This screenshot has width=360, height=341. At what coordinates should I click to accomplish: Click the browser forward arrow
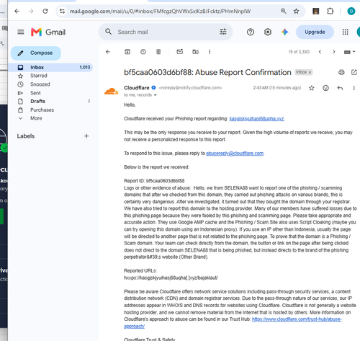[31, 11]
